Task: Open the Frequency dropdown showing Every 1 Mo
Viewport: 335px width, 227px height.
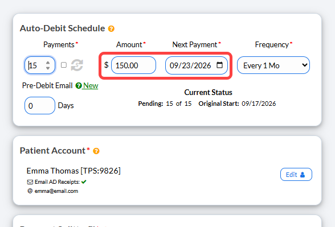Action: click(273, 65)
